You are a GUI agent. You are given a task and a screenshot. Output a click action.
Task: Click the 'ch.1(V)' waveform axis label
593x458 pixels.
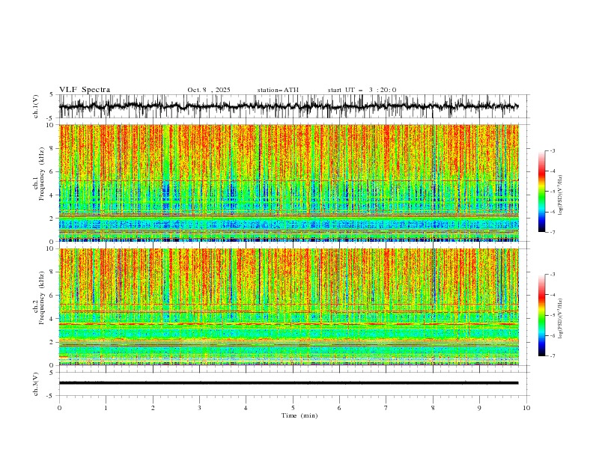36,106
